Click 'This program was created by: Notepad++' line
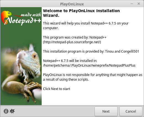Image resolution: width=144 pixels, height=117 pixels. click(x=75, y=37)
